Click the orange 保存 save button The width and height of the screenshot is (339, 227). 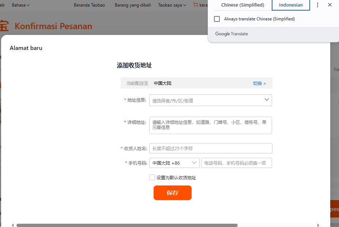[x=172, y=193]
